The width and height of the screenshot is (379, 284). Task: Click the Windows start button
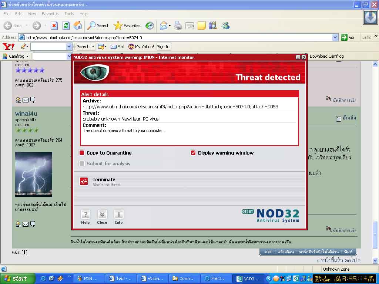point(17,278)
